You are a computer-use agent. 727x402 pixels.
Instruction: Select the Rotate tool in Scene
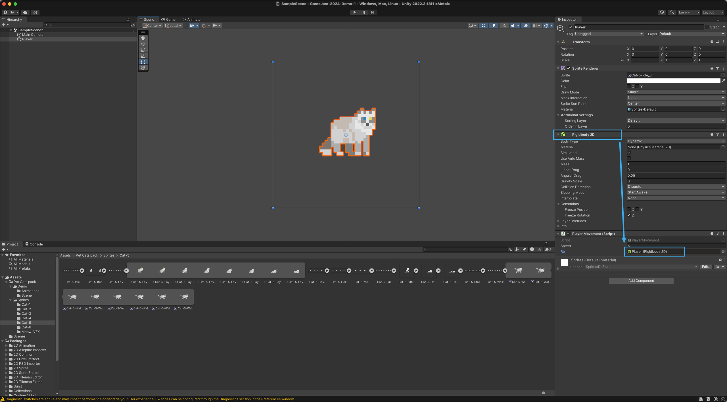(x=143, y=50)
